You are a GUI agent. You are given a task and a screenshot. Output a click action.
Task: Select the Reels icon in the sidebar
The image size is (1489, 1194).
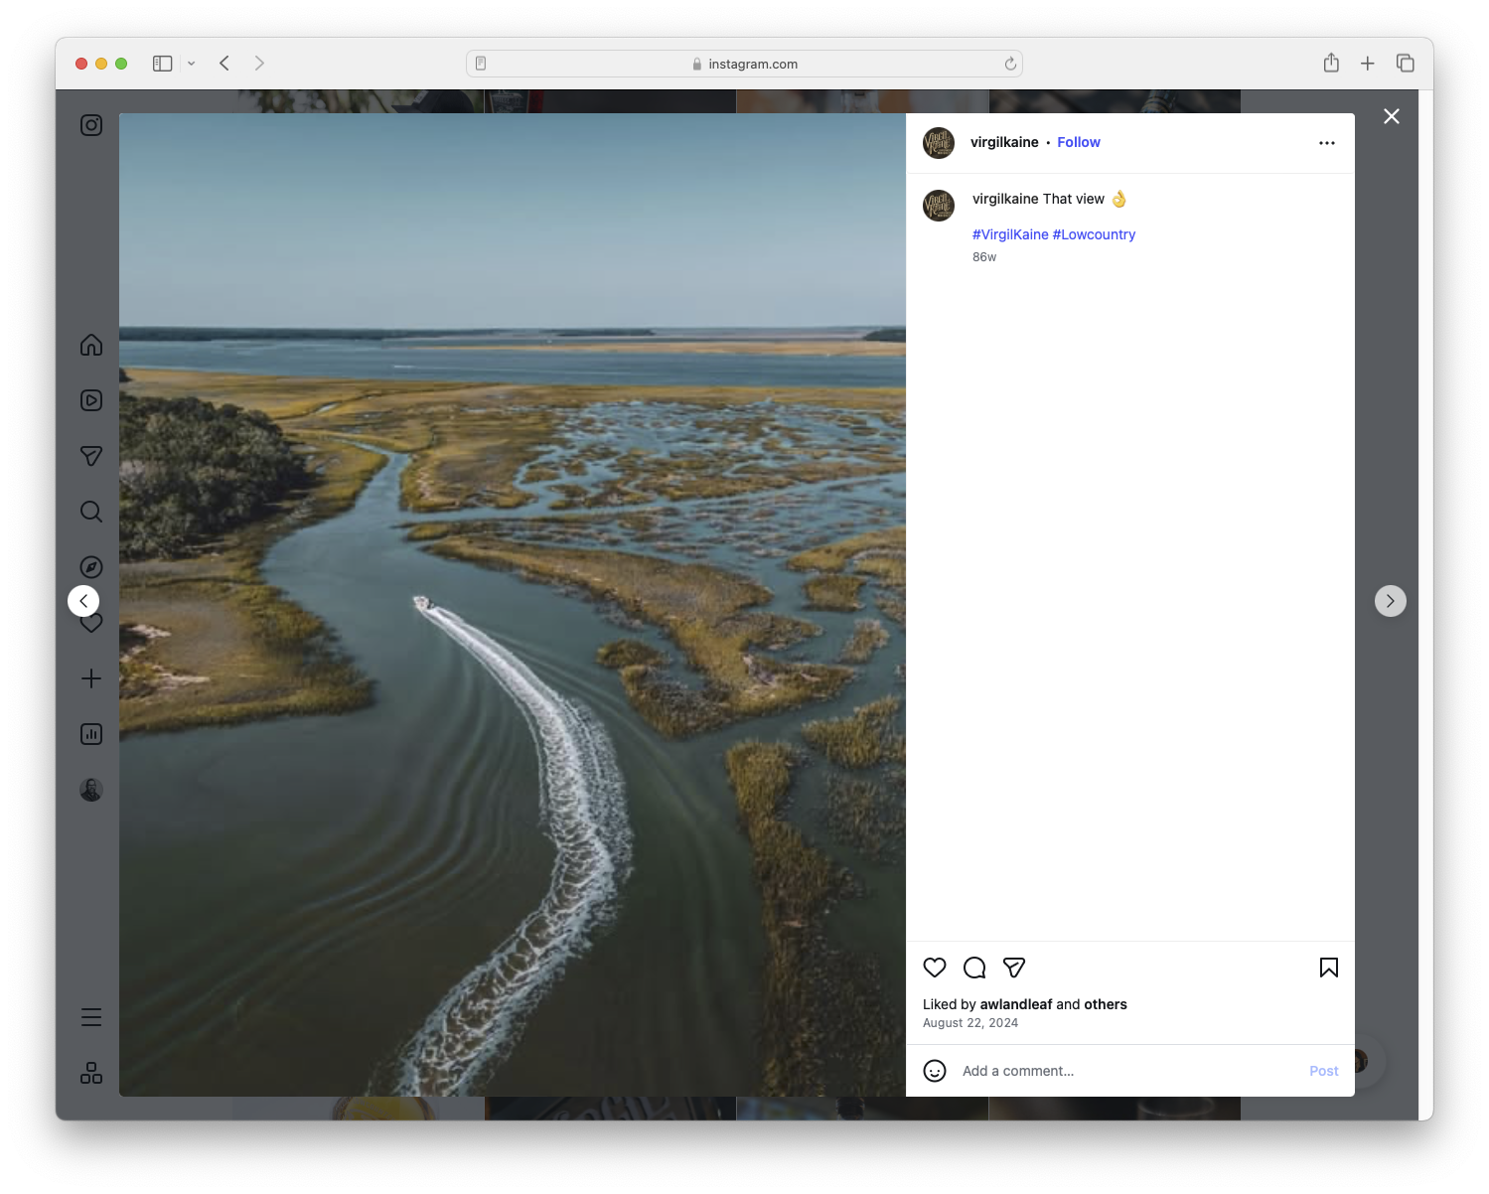point(90,400)
